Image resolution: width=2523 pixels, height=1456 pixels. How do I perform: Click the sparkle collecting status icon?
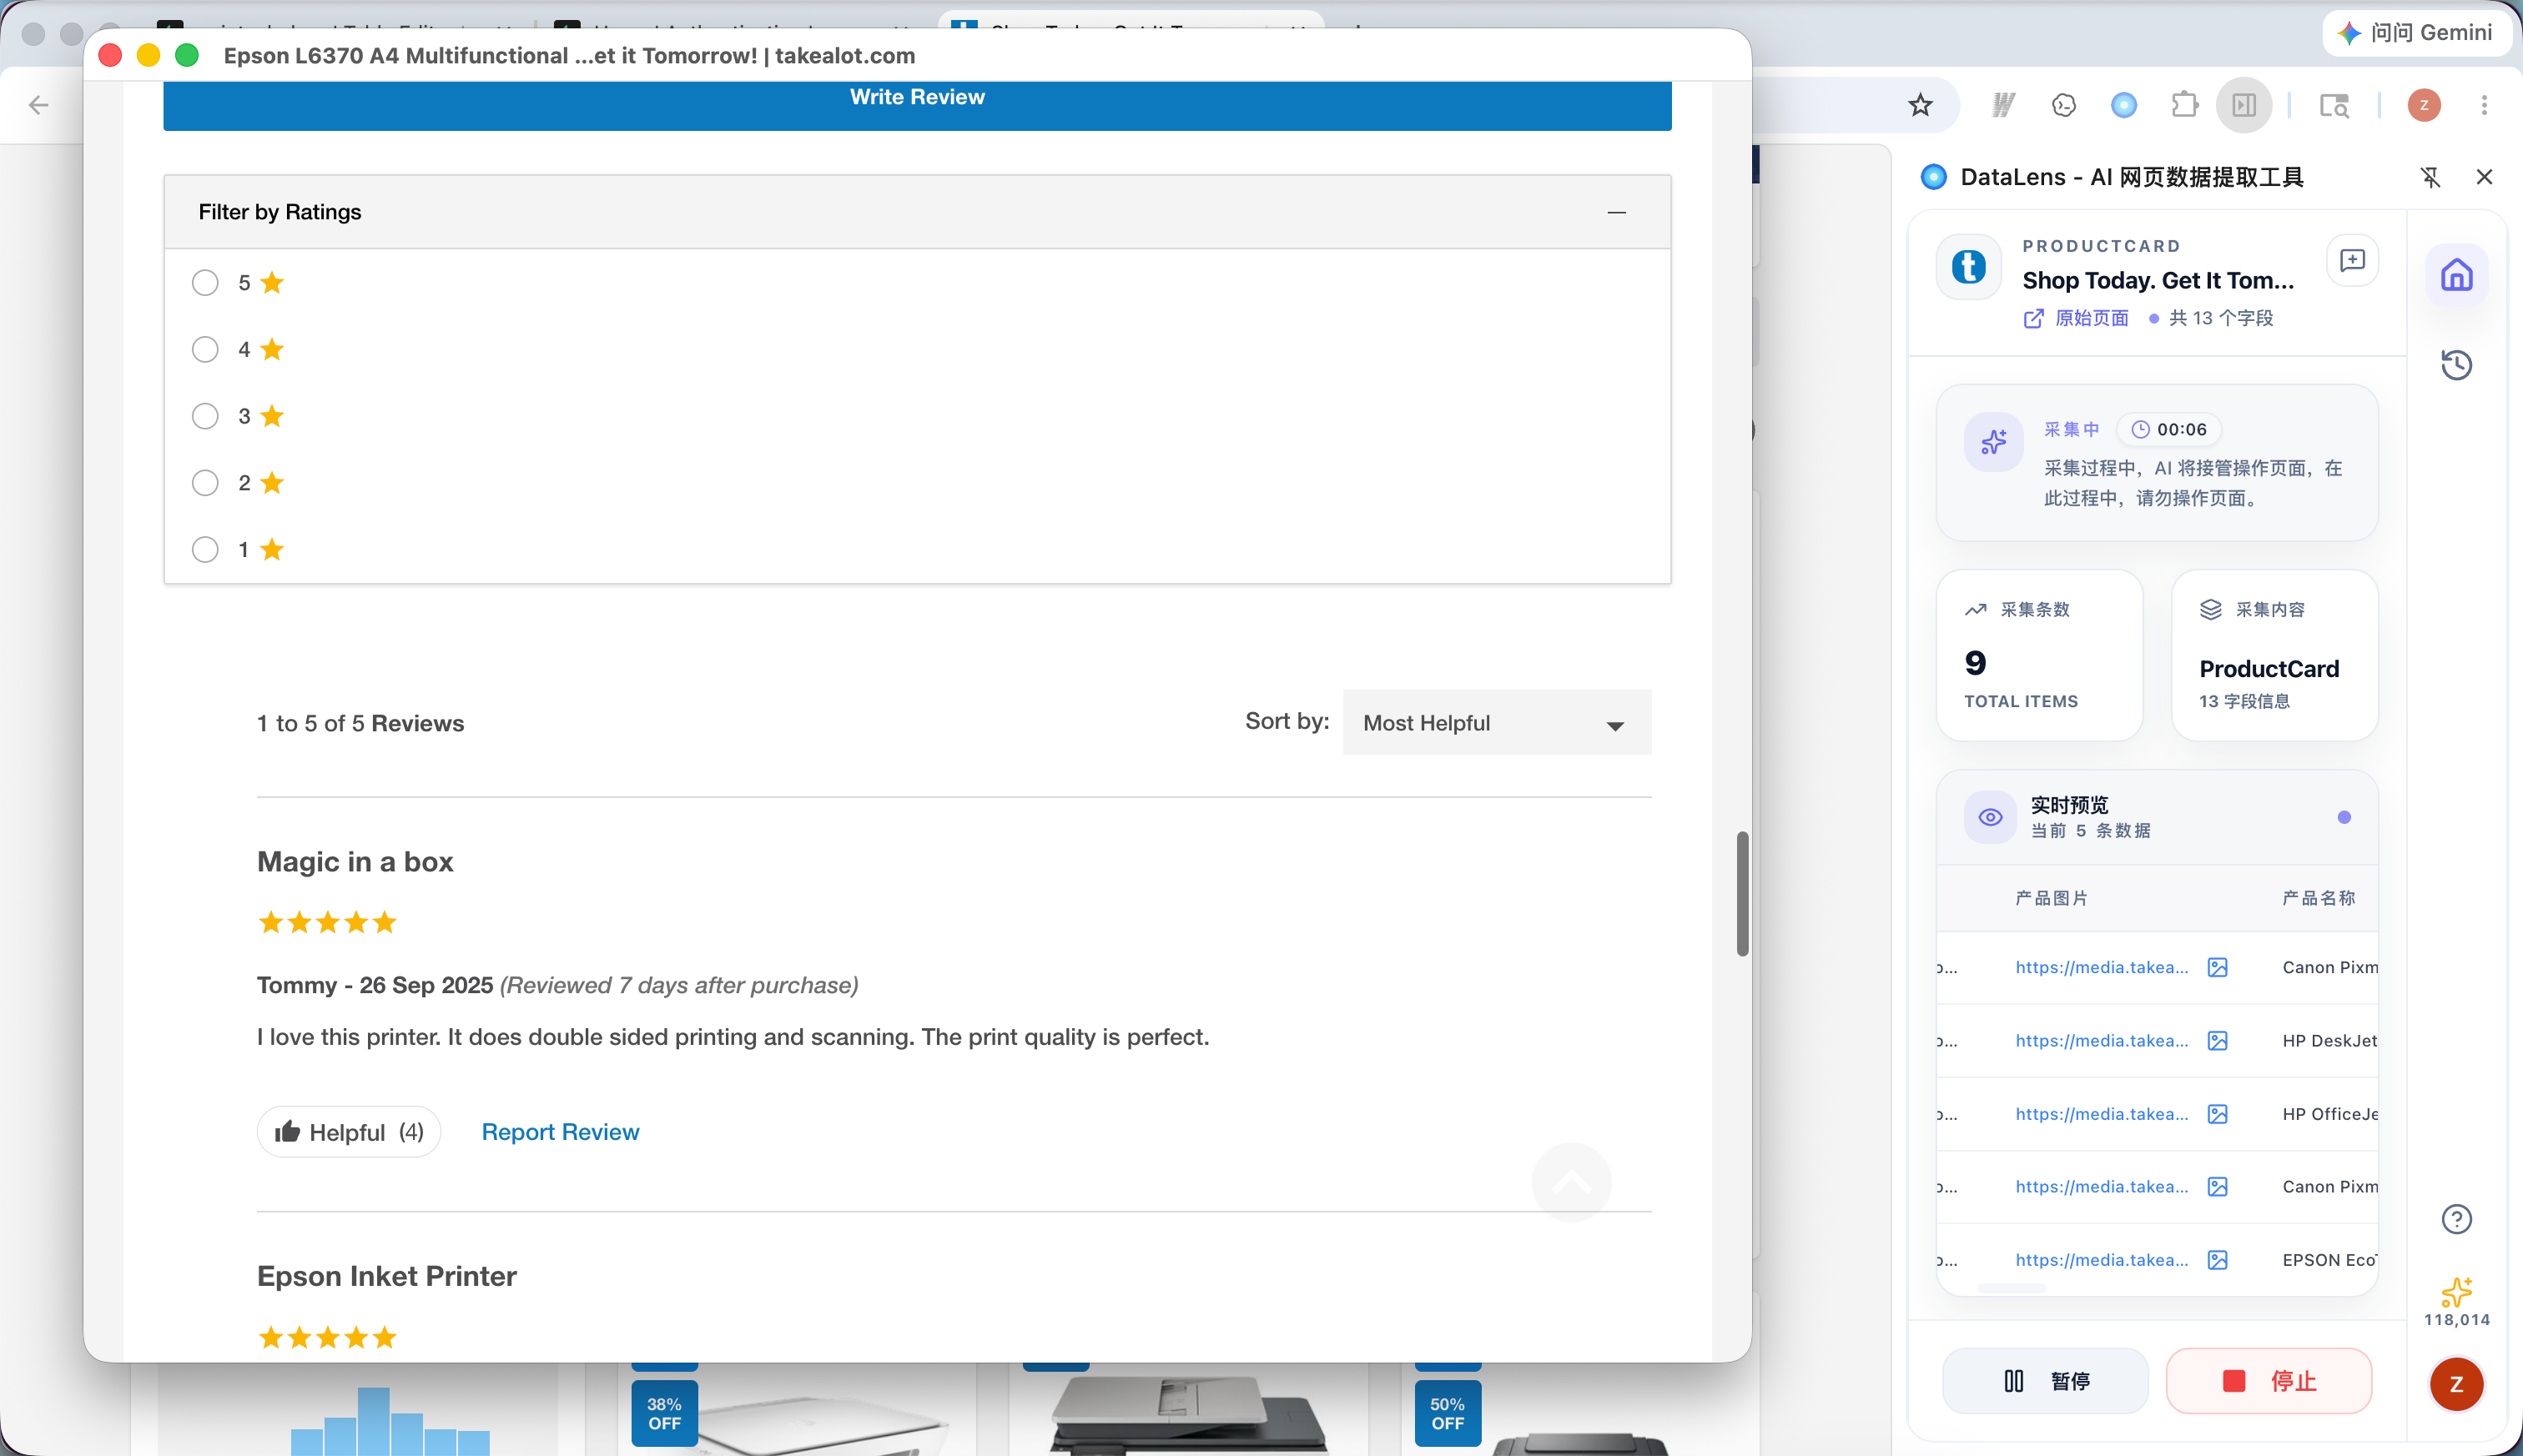point(1993,441)
